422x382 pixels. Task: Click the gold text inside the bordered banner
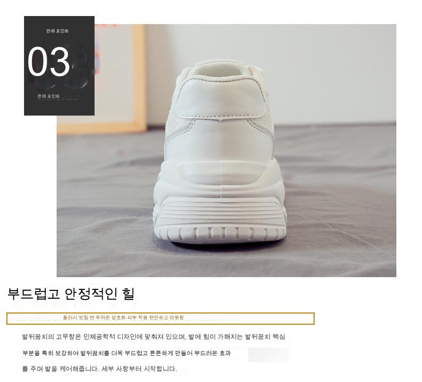tap(123, 318)
